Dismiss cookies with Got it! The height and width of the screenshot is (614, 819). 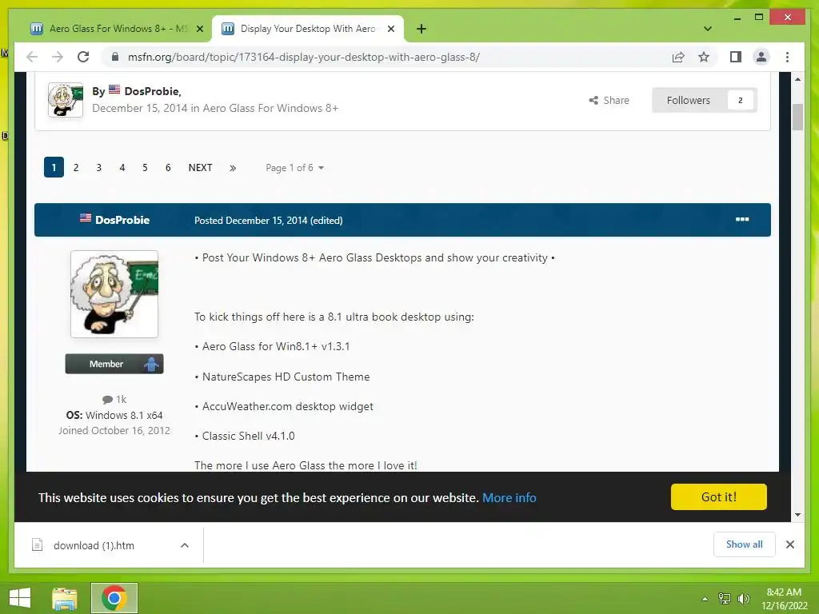click(x=719, y=496)
